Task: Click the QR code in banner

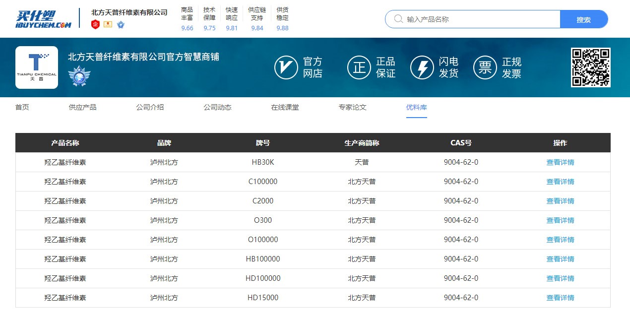Action: pyautogui.click(x=590, y=67)
